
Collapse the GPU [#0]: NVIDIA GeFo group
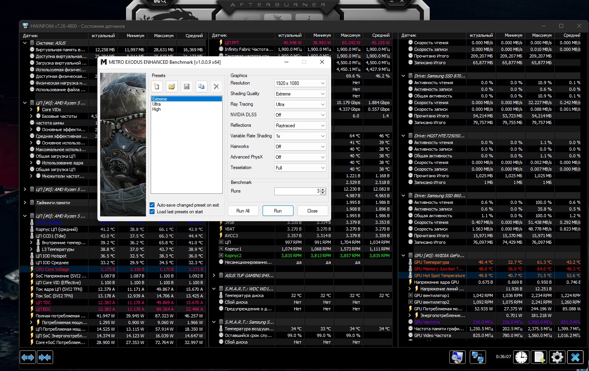coord(403,256)
